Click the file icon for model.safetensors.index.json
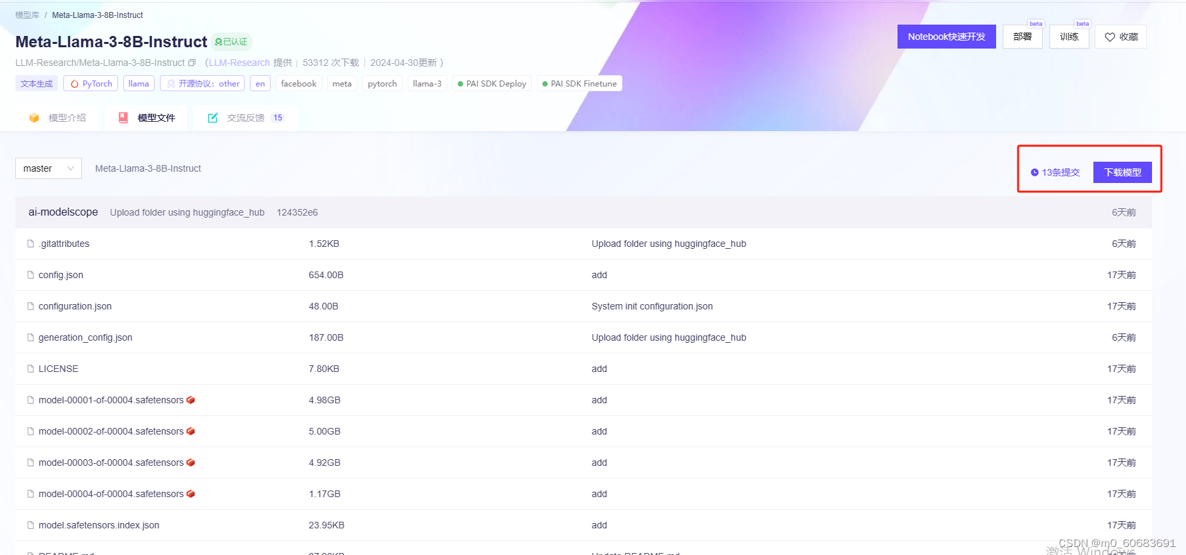Image resolution: width=1186 pixels, height=555 pixels. coord(31,525)
